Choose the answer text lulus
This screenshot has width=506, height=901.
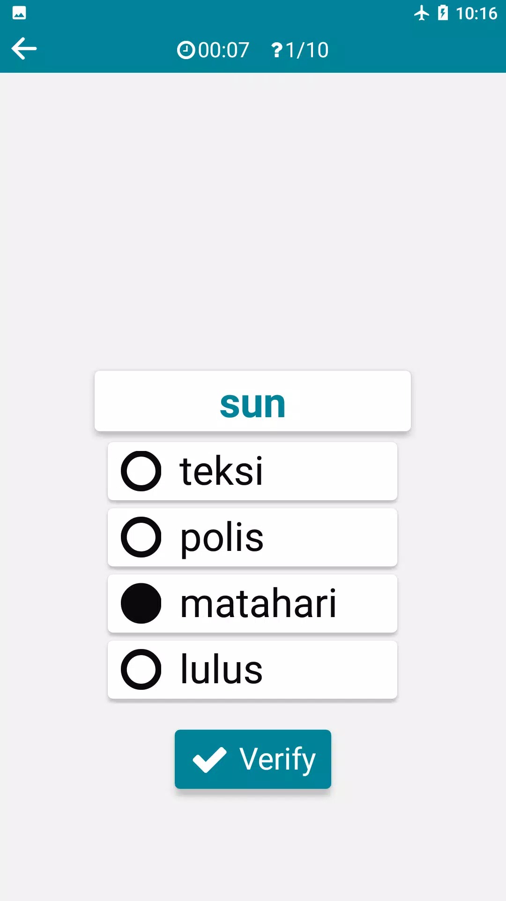pyautogui.click(x=221, y=670)
